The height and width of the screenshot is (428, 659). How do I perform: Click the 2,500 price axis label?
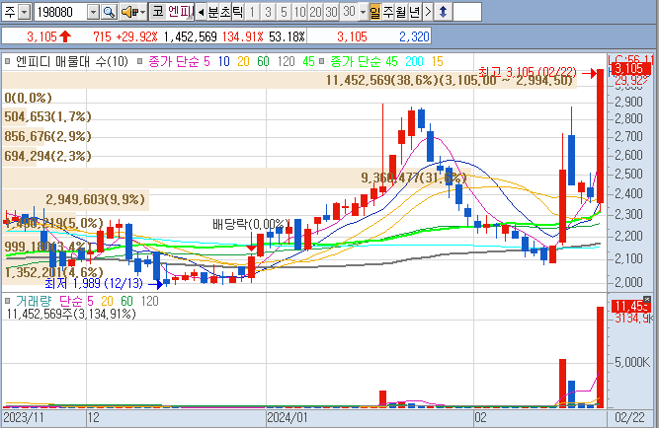coord(628,174)
